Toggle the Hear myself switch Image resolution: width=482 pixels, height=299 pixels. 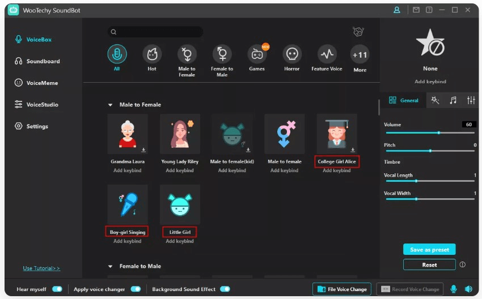[x=57, y=289]
